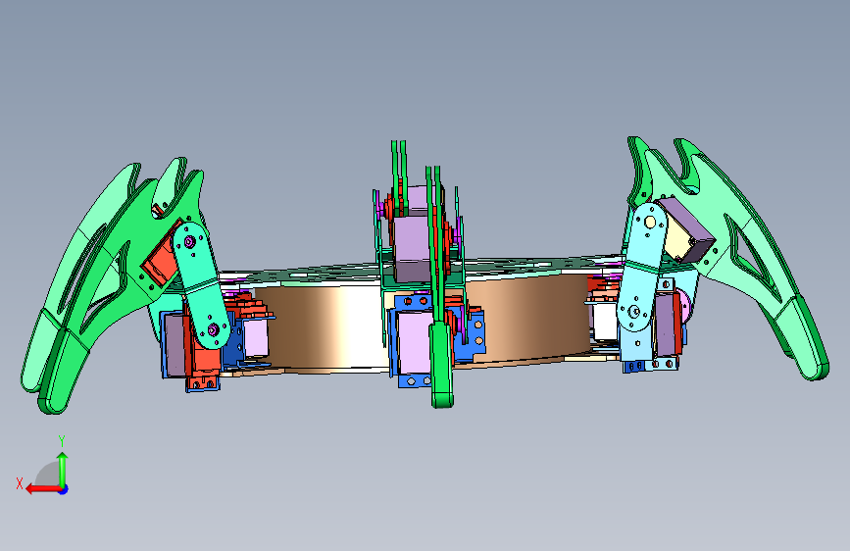The width and height of the screenshot is (850, 551).
Task: Select the dark green center leg tip
Action: coord(442,364)
